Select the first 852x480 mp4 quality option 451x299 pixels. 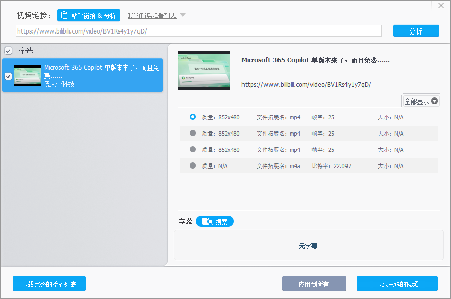(x=193, y=117)
